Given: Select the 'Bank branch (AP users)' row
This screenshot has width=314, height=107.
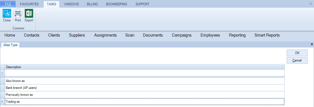Looking at the screenshot, I should pyautogui.click(x=144, y=88).
